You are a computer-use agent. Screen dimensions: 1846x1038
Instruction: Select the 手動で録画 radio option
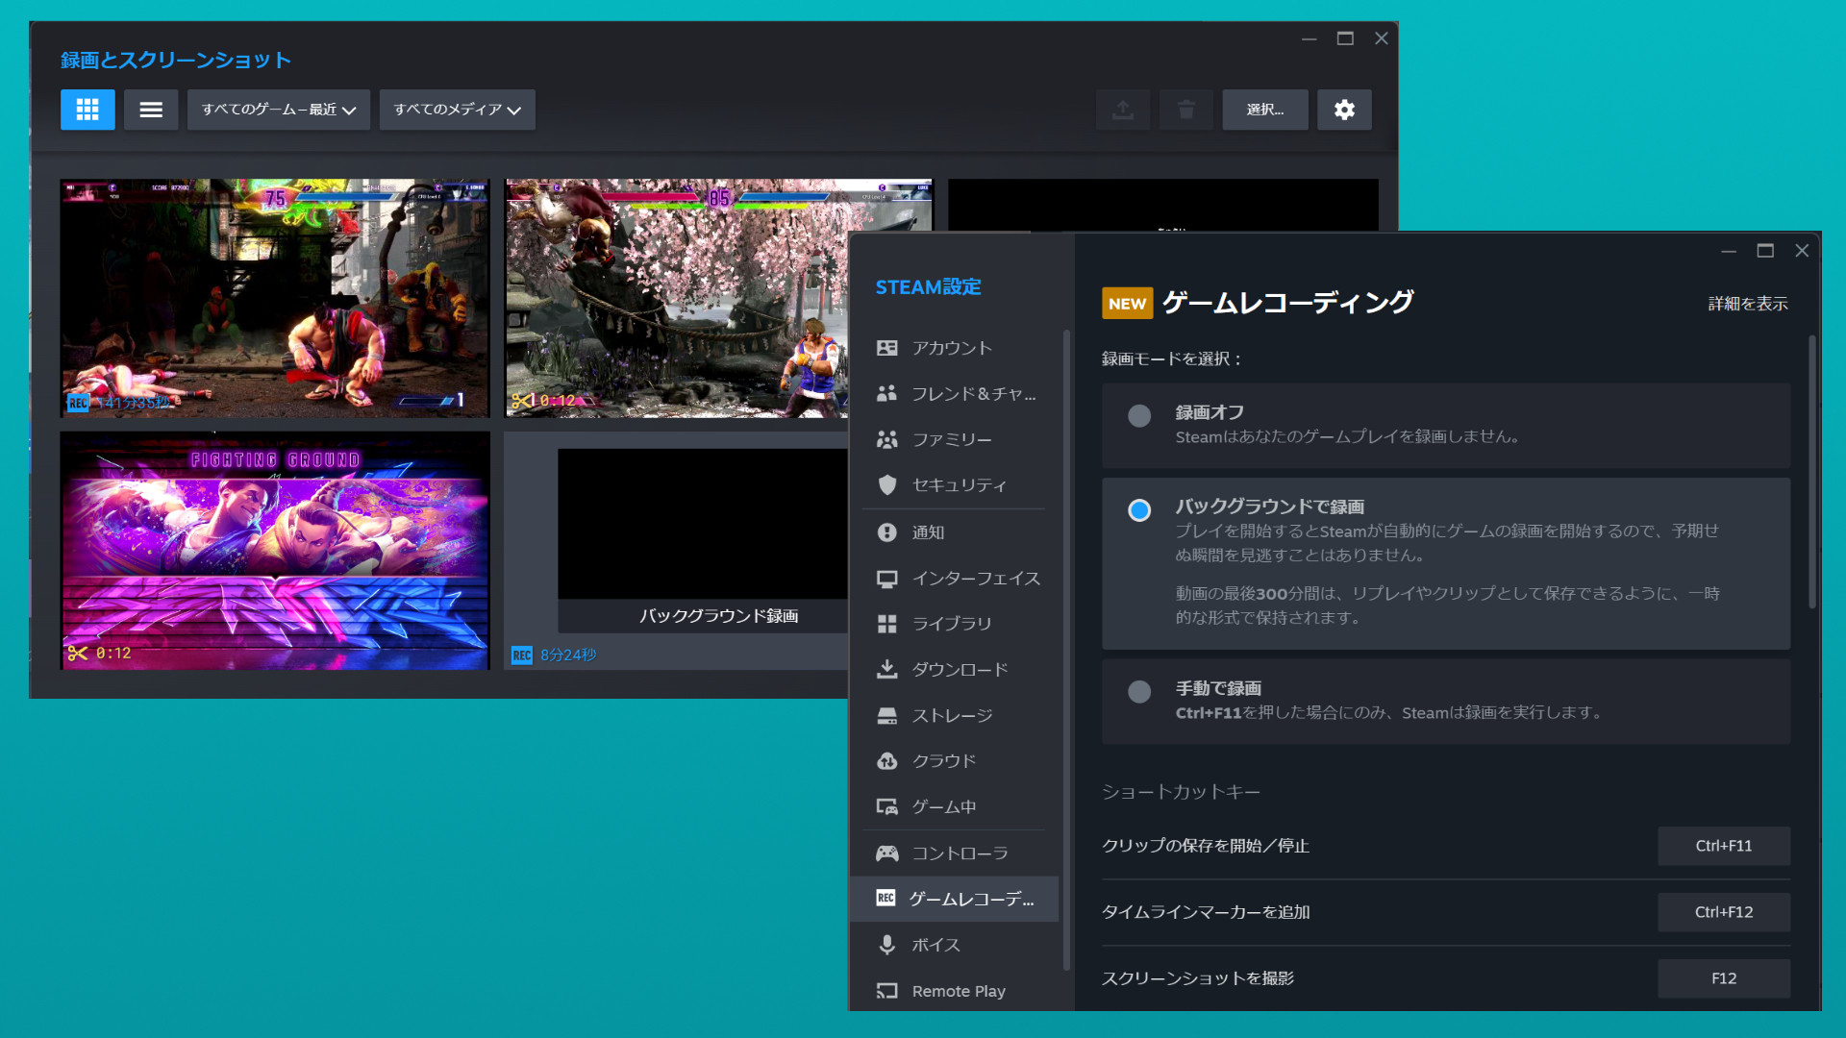pos(1139,692)
